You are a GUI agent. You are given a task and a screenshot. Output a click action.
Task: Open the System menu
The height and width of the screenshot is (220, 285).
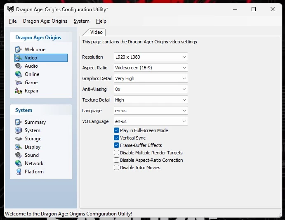[81, 21]
